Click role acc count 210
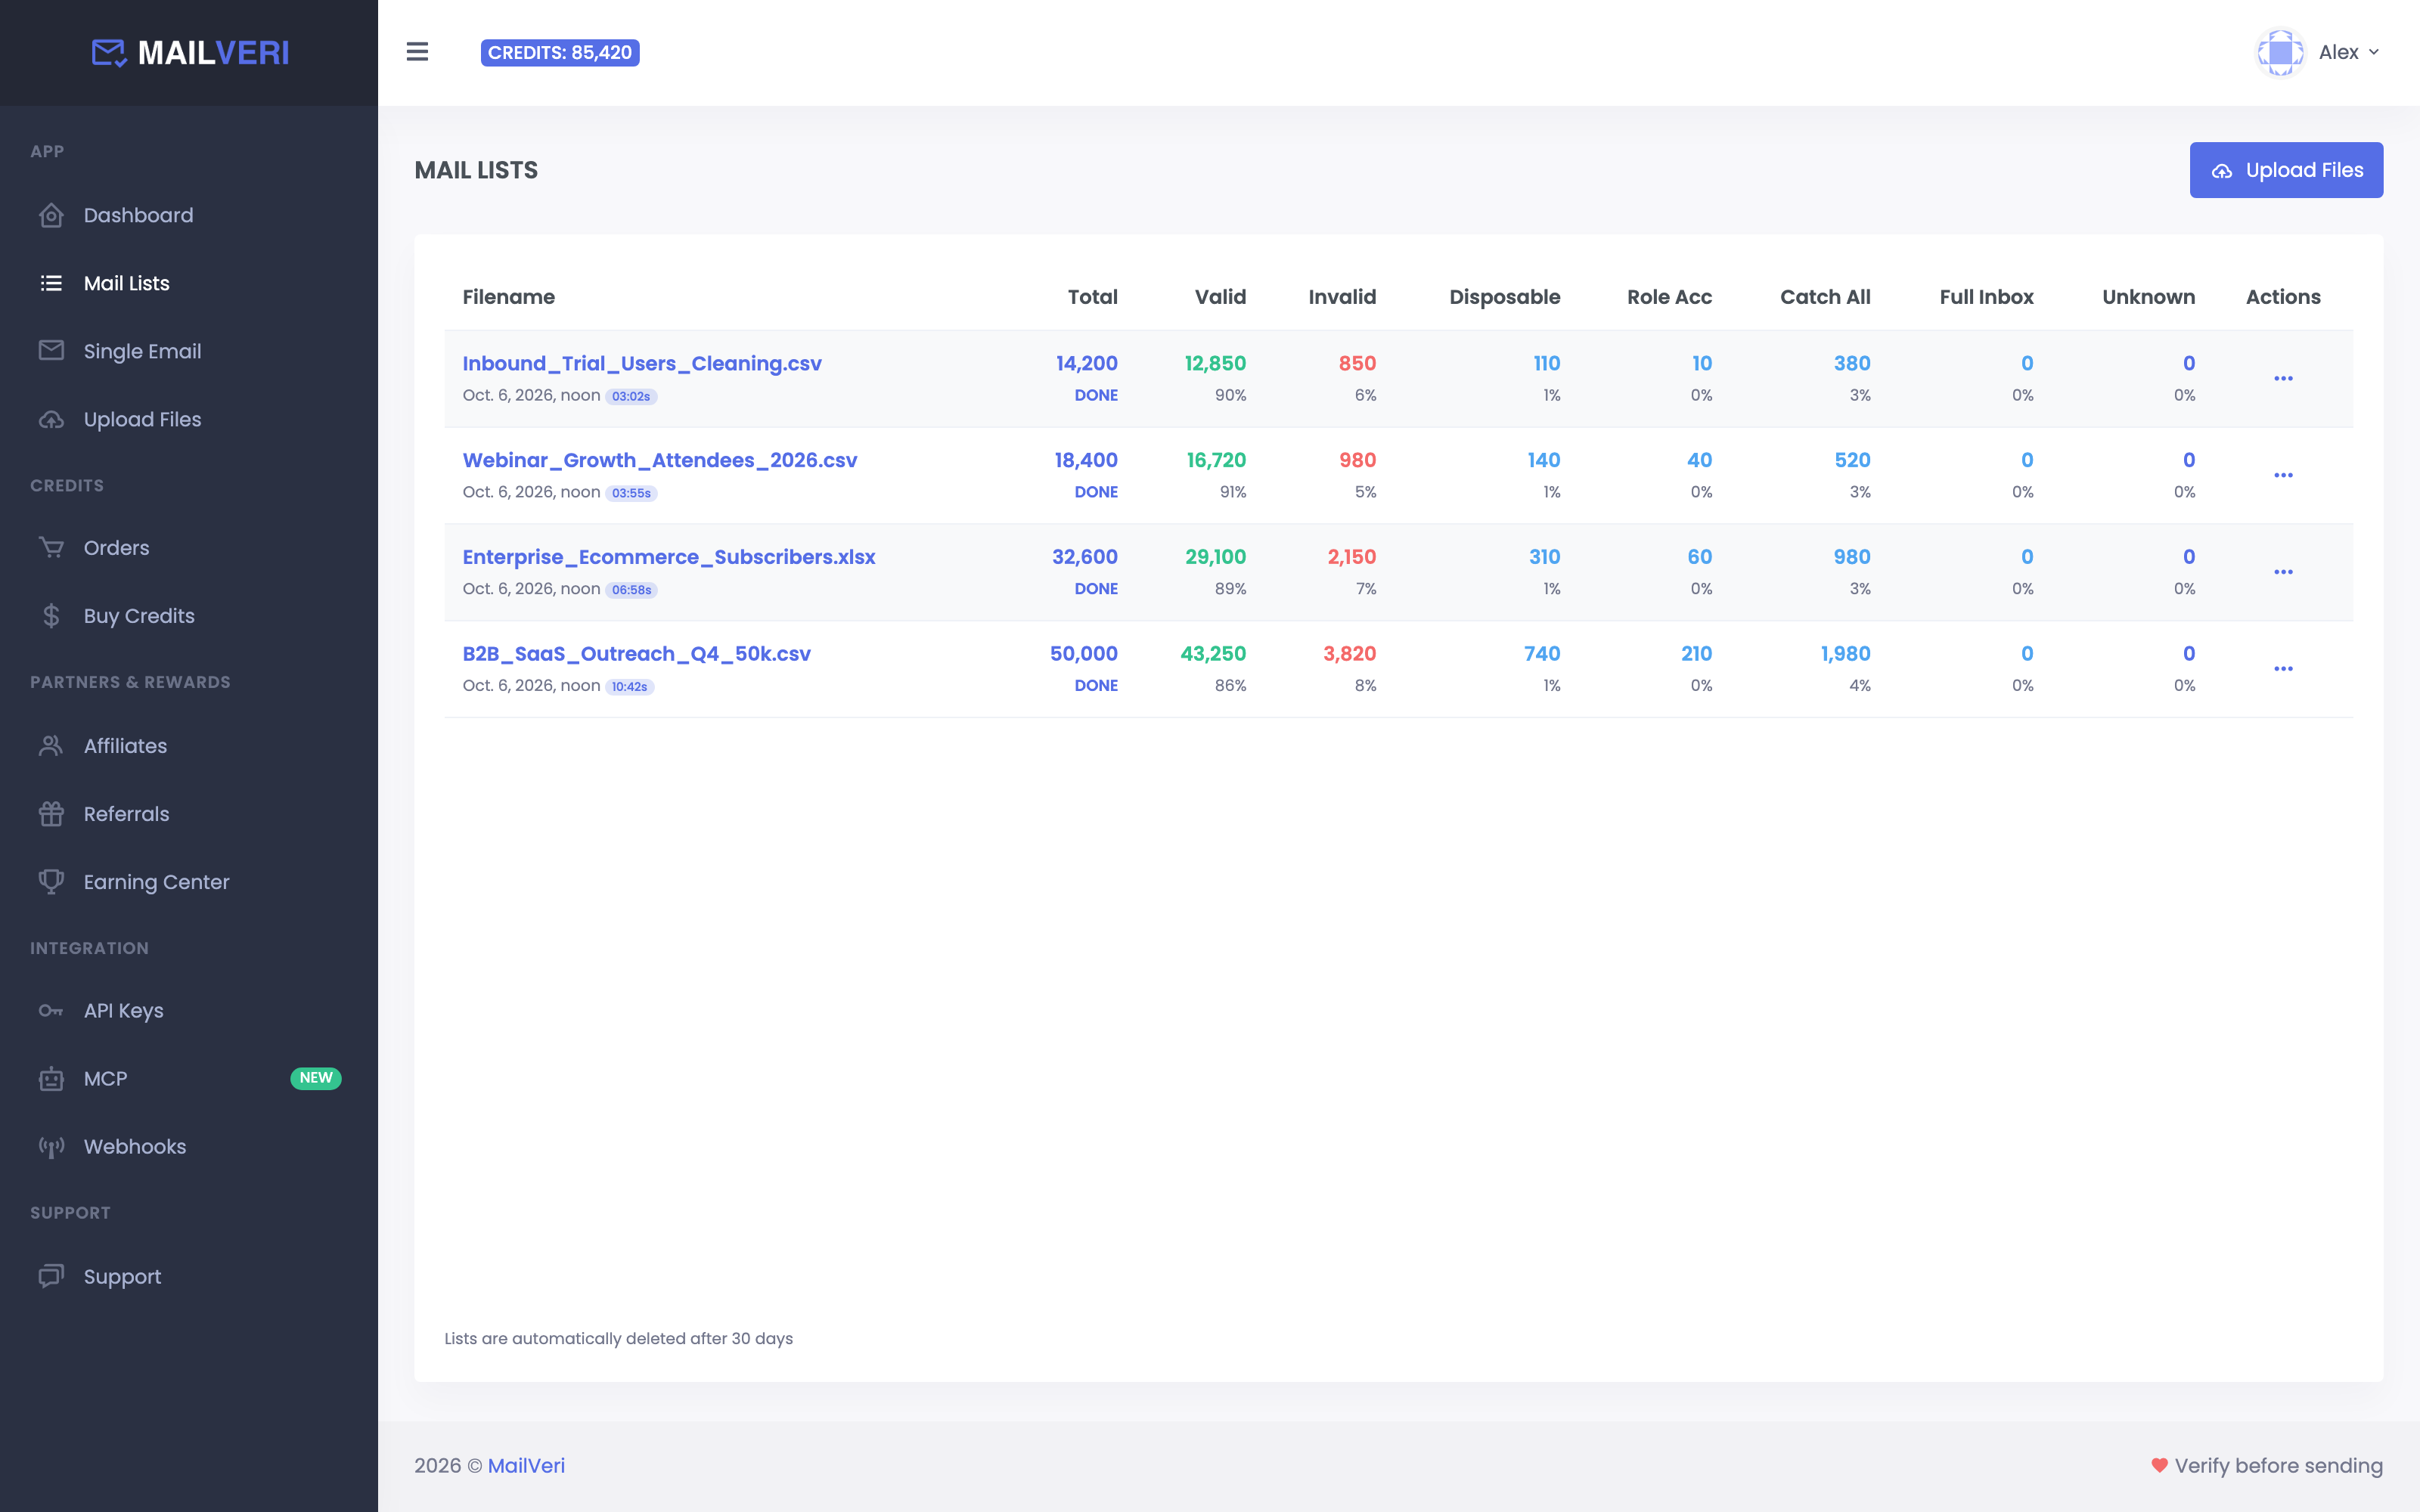Screen dimensions: 2420x1512 [x=1696, y=654]
